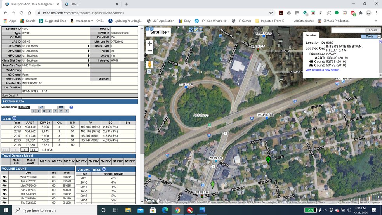Jump to last AADT page
Image resolution: width=382 pixels, height=215 pixels.
coord(34,150)
